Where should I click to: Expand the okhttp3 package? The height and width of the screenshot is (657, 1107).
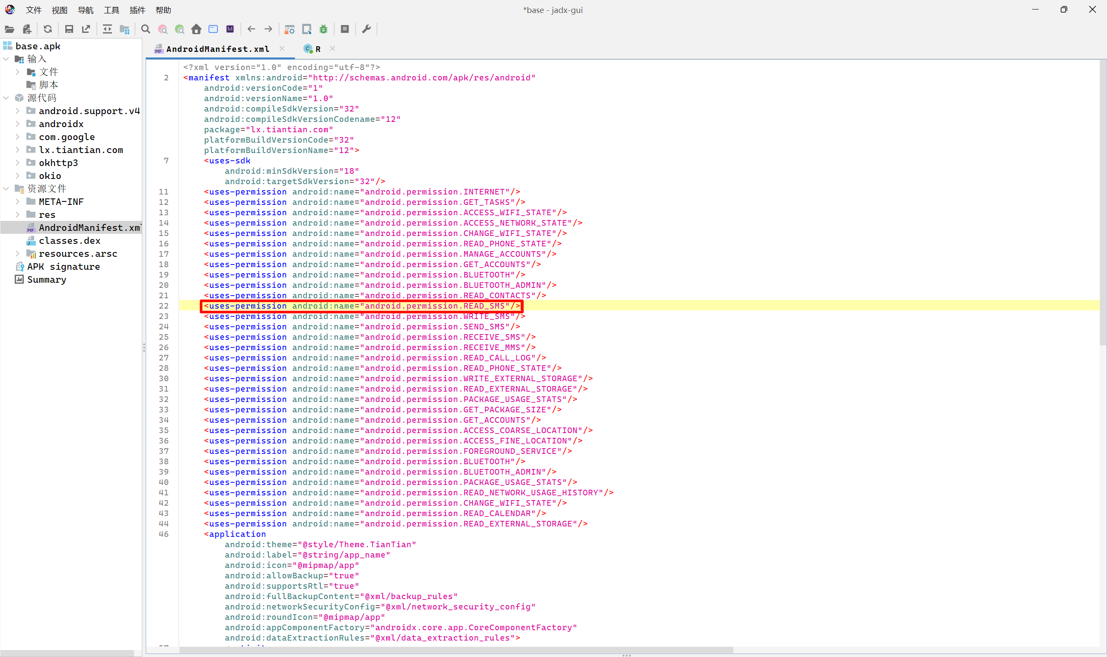17,163
